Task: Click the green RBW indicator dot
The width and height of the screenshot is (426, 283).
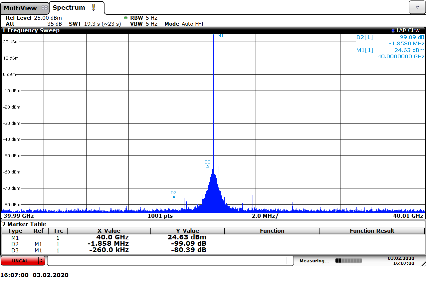Action: point(125,18)
